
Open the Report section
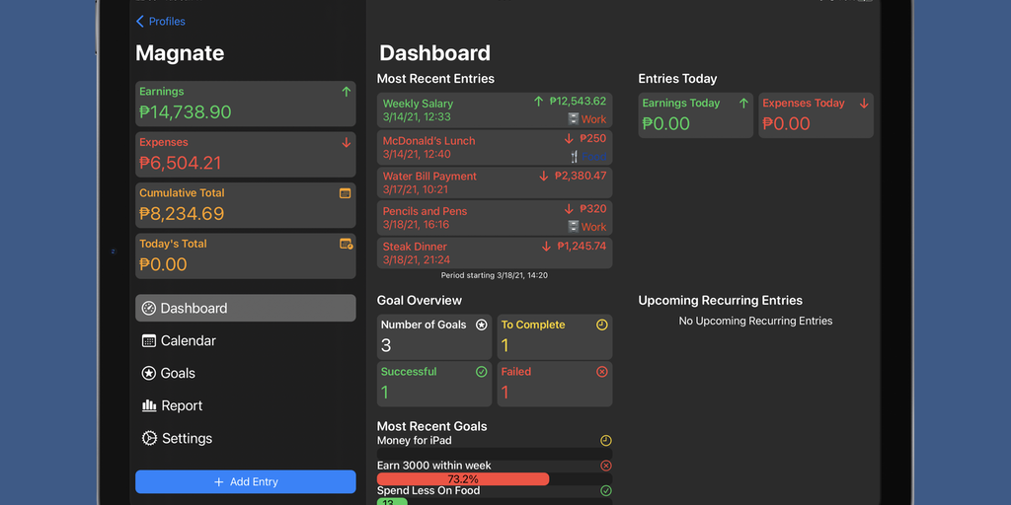point(245,405)
